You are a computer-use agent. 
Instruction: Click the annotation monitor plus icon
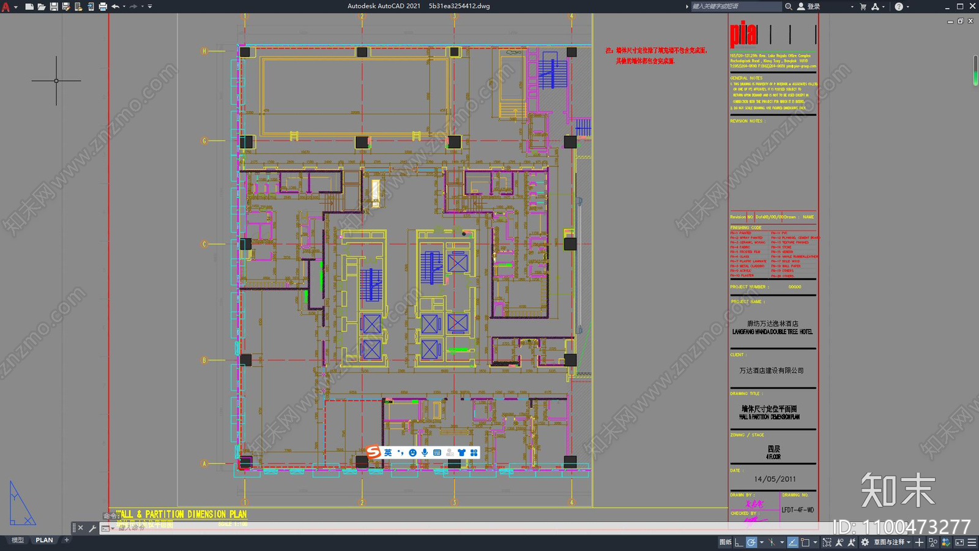[919, 542]
